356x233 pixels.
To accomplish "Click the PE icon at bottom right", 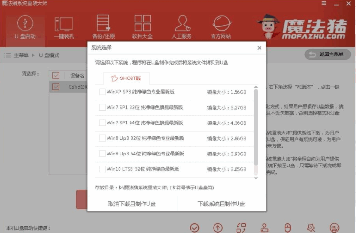I will point(334,228).
